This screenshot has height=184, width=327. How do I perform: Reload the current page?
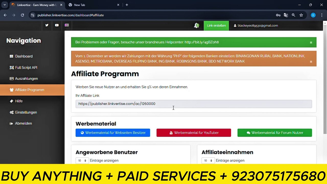click(x=22, y=15)
